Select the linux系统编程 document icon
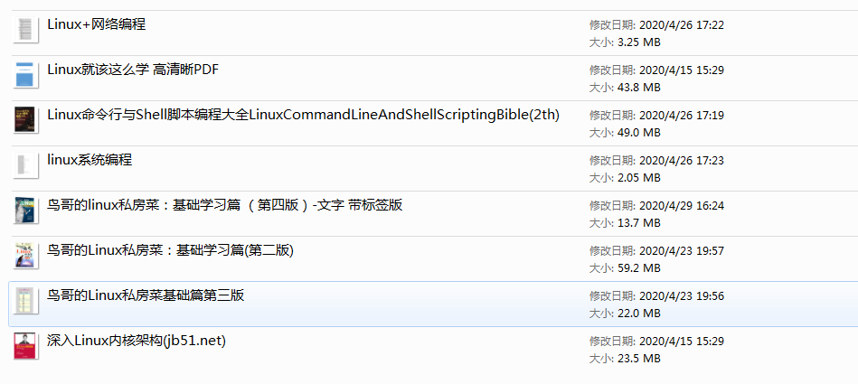Image resolution: width=858 pixels, height=384 pixels. click(25, 165)
